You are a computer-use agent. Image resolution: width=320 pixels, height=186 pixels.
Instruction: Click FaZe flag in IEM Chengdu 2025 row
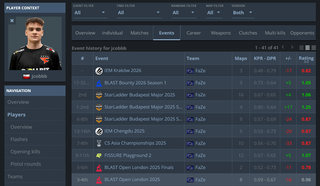click(x=190, y=131)
